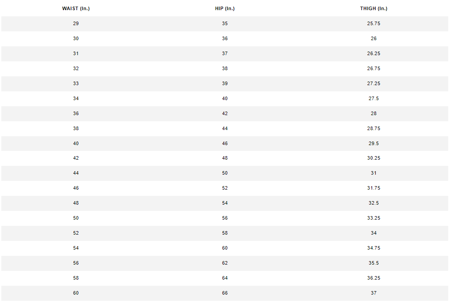Select thigh value 33.25
The image size is (450, 303).
point(373,218)
